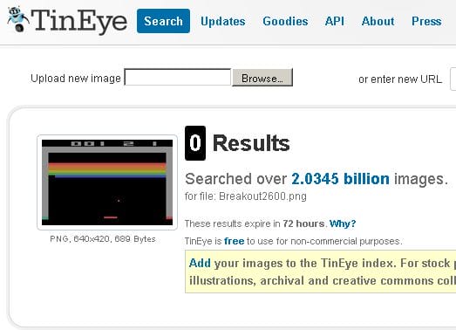
Task: Click the TinEye wordmark logo
Action: point(79,21)
